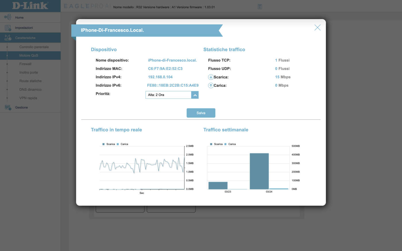This screenshot has height=251, width=402.
Task: Open the Gestione management icon in sidebar
Action: tap(8, 107)
